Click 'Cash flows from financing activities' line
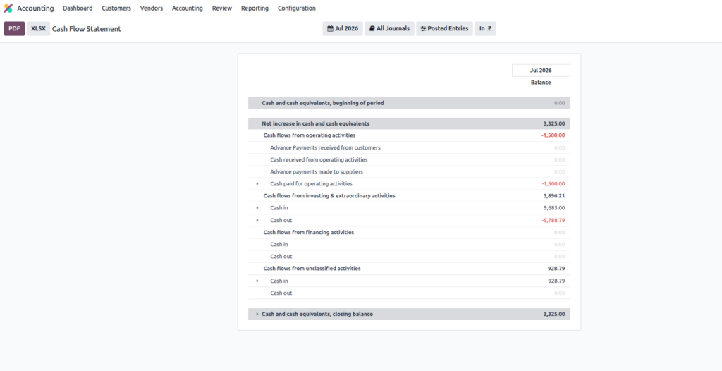Viewport: 722px width, 371px height. click(309, 232)
